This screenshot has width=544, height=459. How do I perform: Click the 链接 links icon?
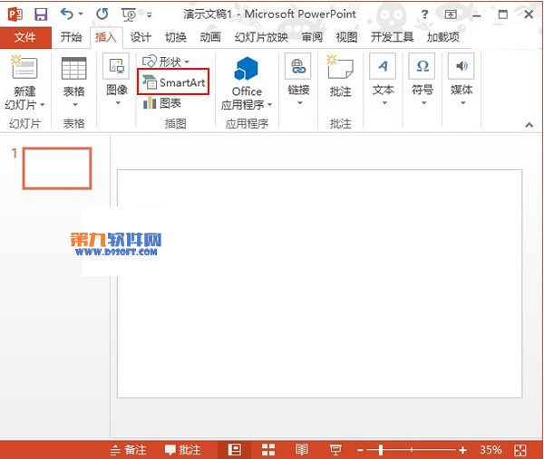[298, 66]
